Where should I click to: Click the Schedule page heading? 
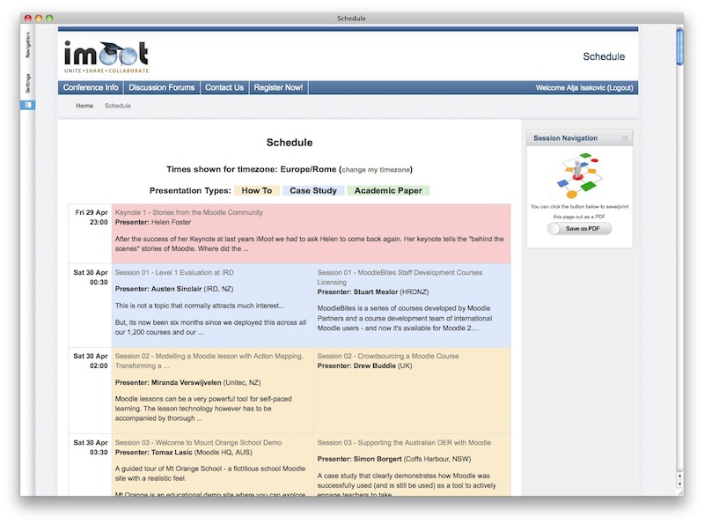click(290, 143)
